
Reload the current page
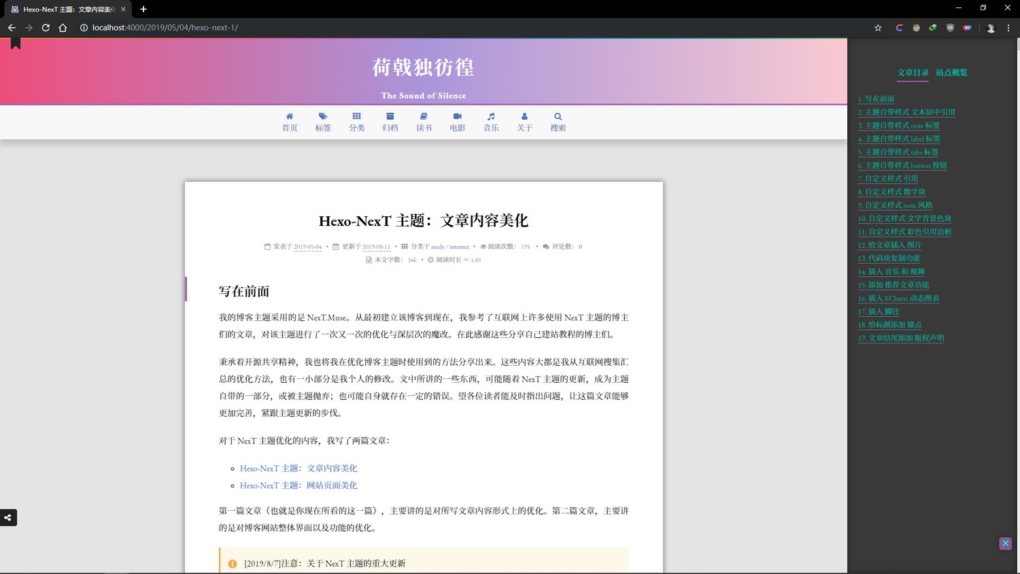(46, 28)
